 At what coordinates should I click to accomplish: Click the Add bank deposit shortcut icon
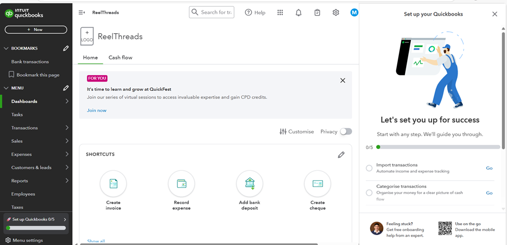250,184
